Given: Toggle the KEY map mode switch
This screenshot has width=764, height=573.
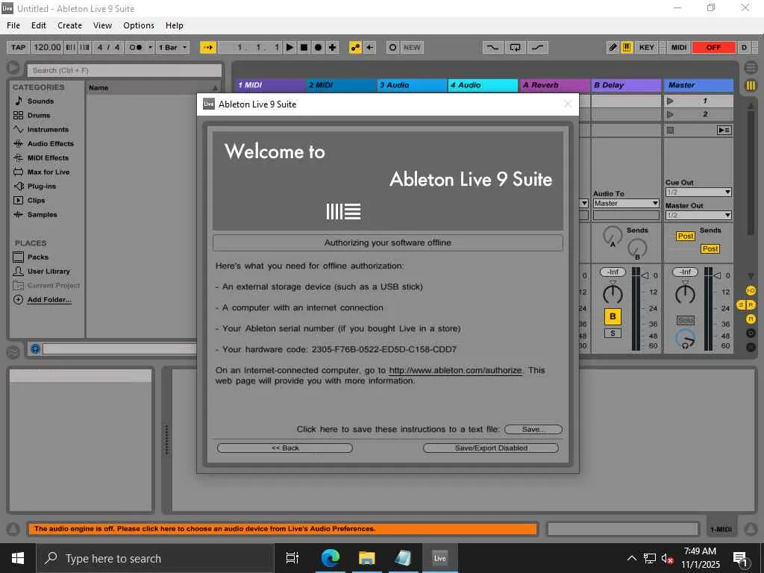Looking at the screenshot, I should click(x=647, y=47).
